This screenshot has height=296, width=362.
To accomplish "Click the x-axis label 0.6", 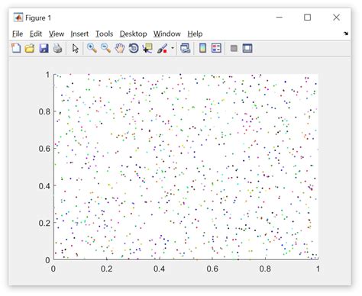I will coord(212,269).
